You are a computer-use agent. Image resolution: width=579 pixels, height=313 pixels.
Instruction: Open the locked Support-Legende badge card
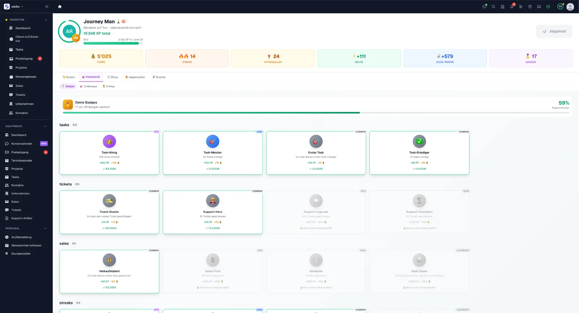(316, 212)
